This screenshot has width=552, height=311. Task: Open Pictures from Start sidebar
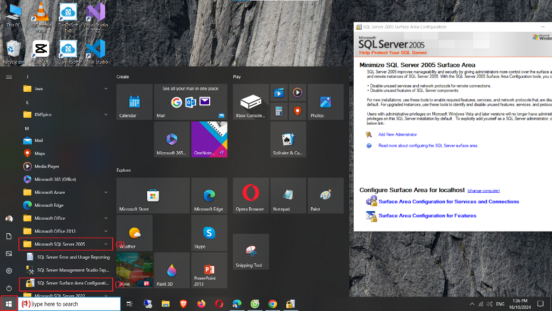click(9, 254)
